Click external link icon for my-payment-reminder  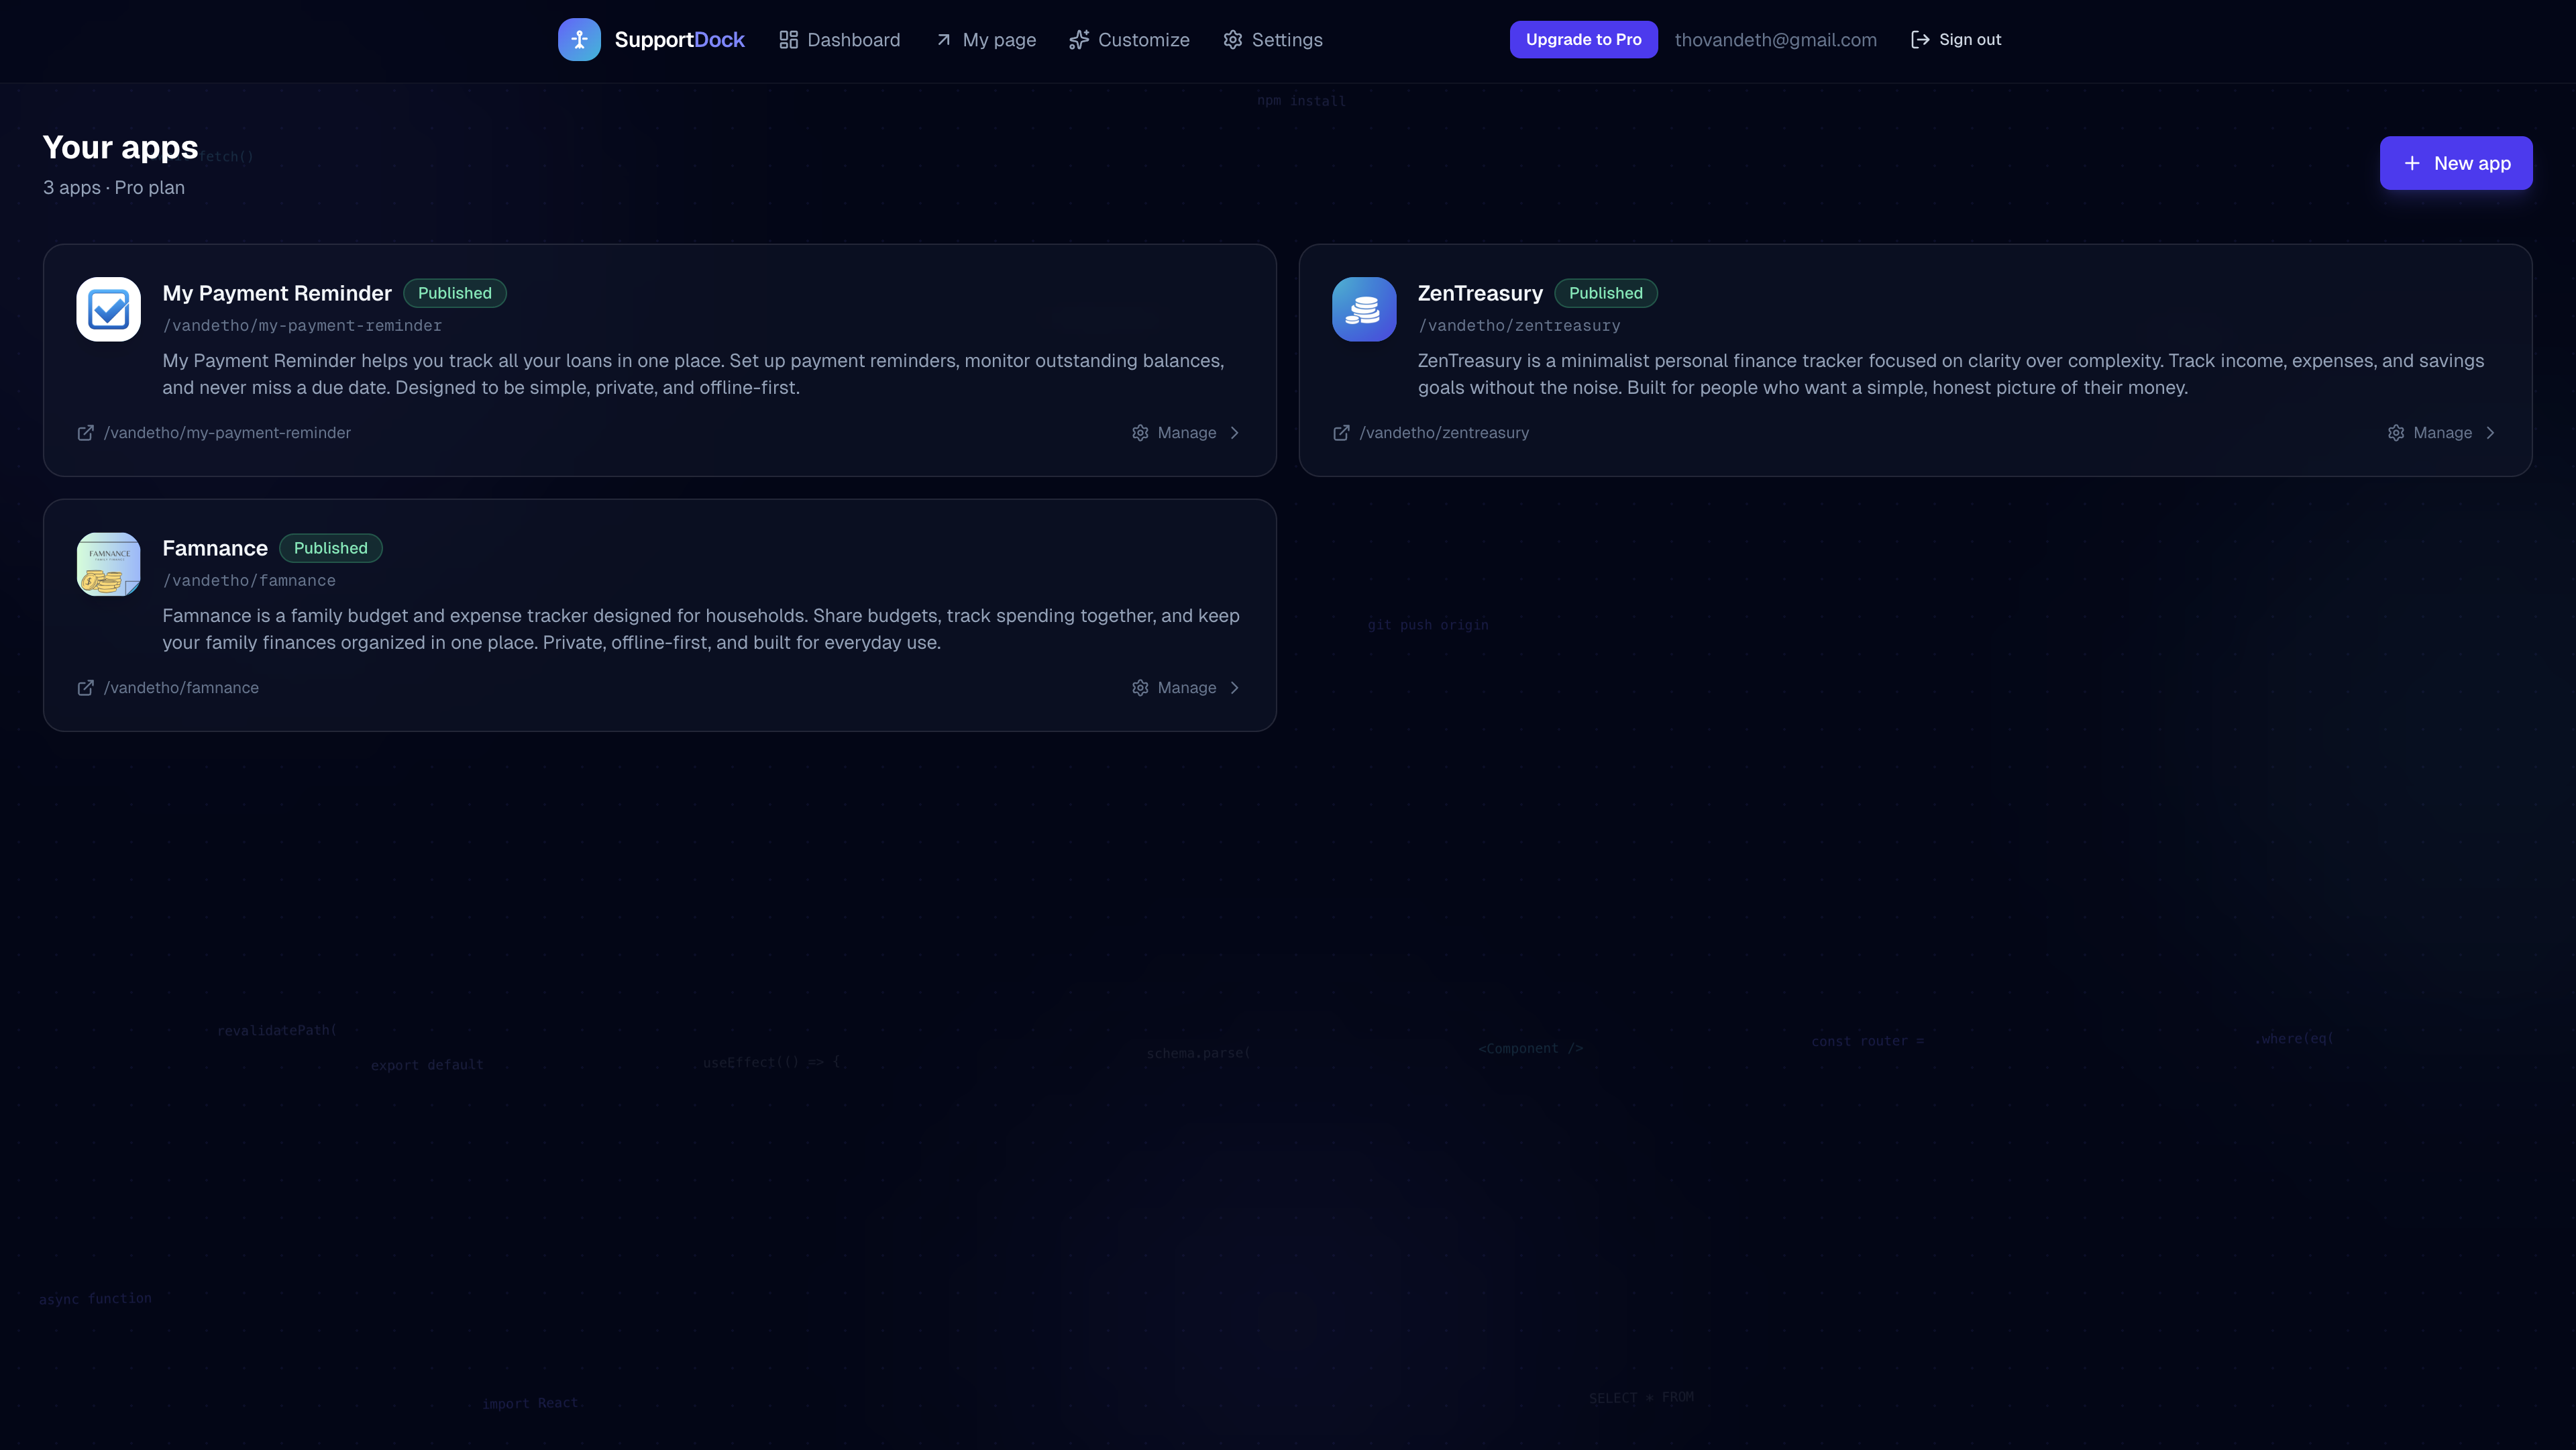86,433
